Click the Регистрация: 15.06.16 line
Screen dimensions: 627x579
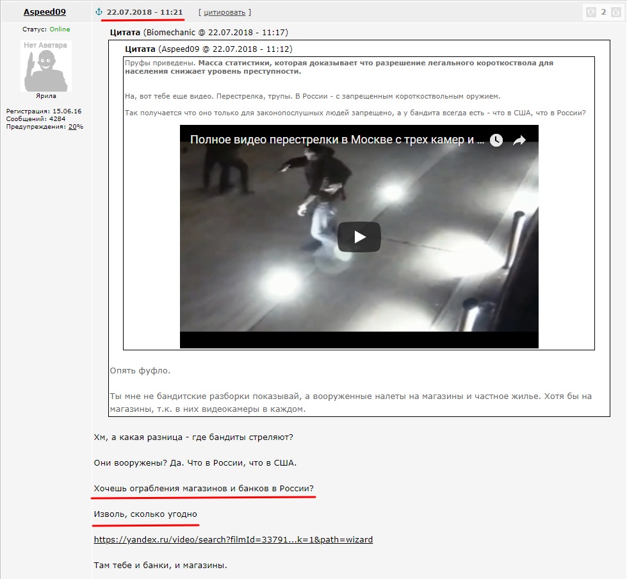click(x=44, y=111)
